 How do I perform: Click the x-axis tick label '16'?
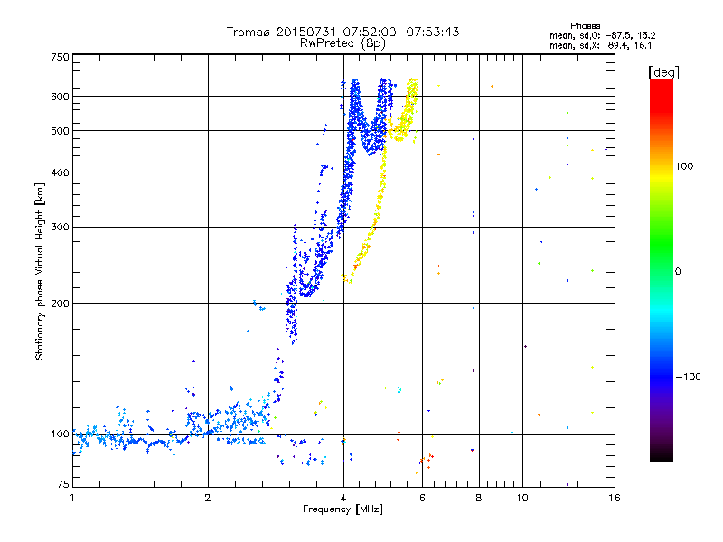click(x=615, y=498)
